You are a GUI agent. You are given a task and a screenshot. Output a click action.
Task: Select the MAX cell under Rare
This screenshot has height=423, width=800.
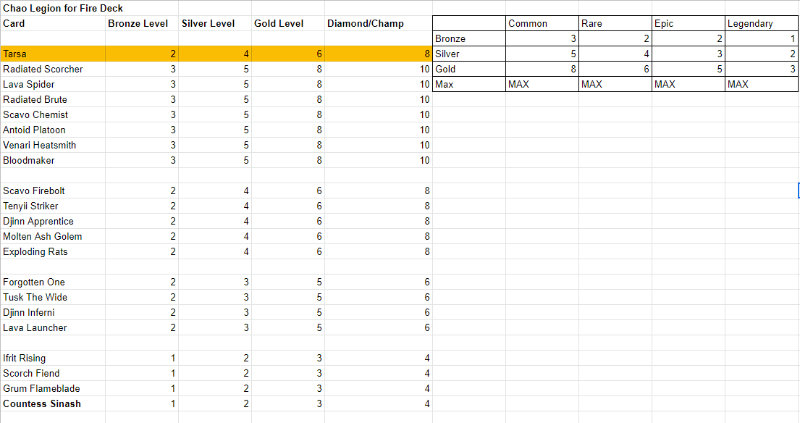(x=615, y=84)
